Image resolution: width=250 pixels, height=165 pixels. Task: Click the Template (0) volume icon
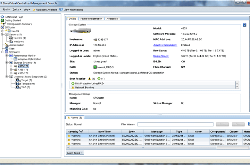(18, 83)
